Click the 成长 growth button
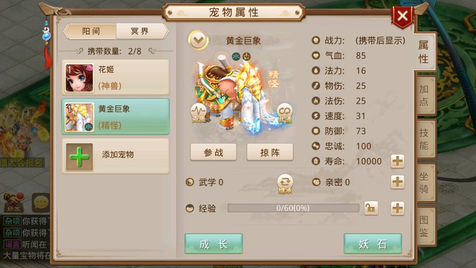The image size is (476, 268). coord(213,244)
